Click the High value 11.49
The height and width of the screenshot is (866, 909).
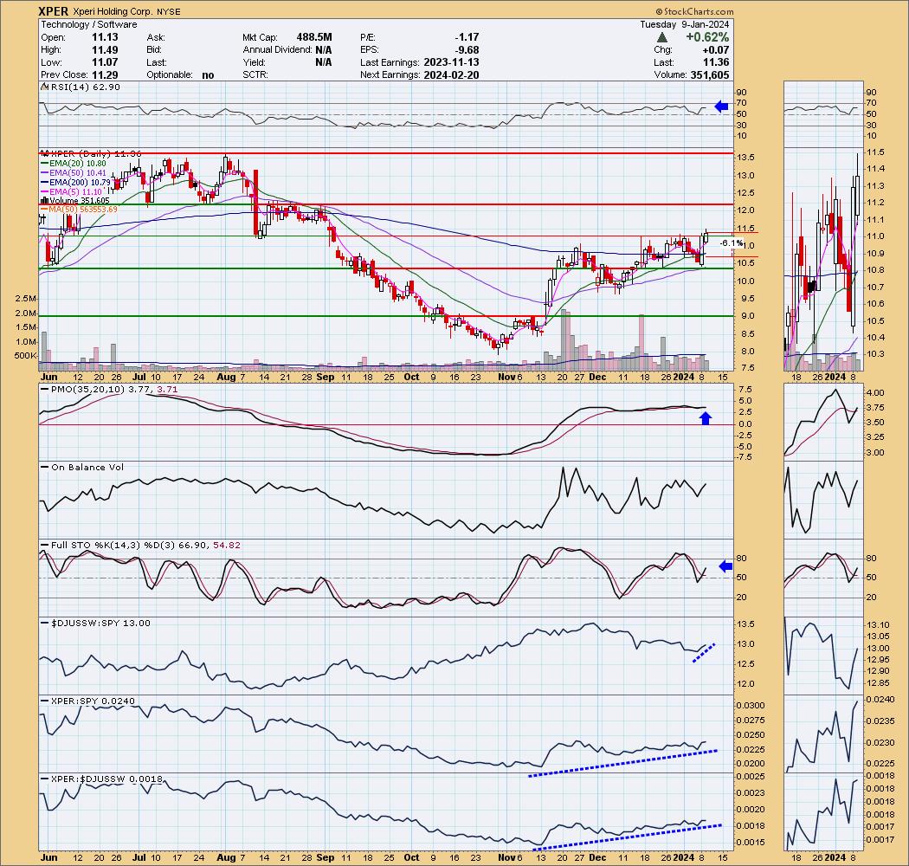pyautogui.click(x=105, y=50)
